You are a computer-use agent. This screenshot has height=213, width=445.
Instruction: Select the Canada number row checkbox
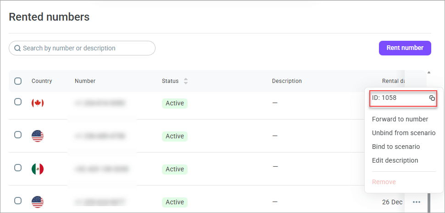[18, 102]
